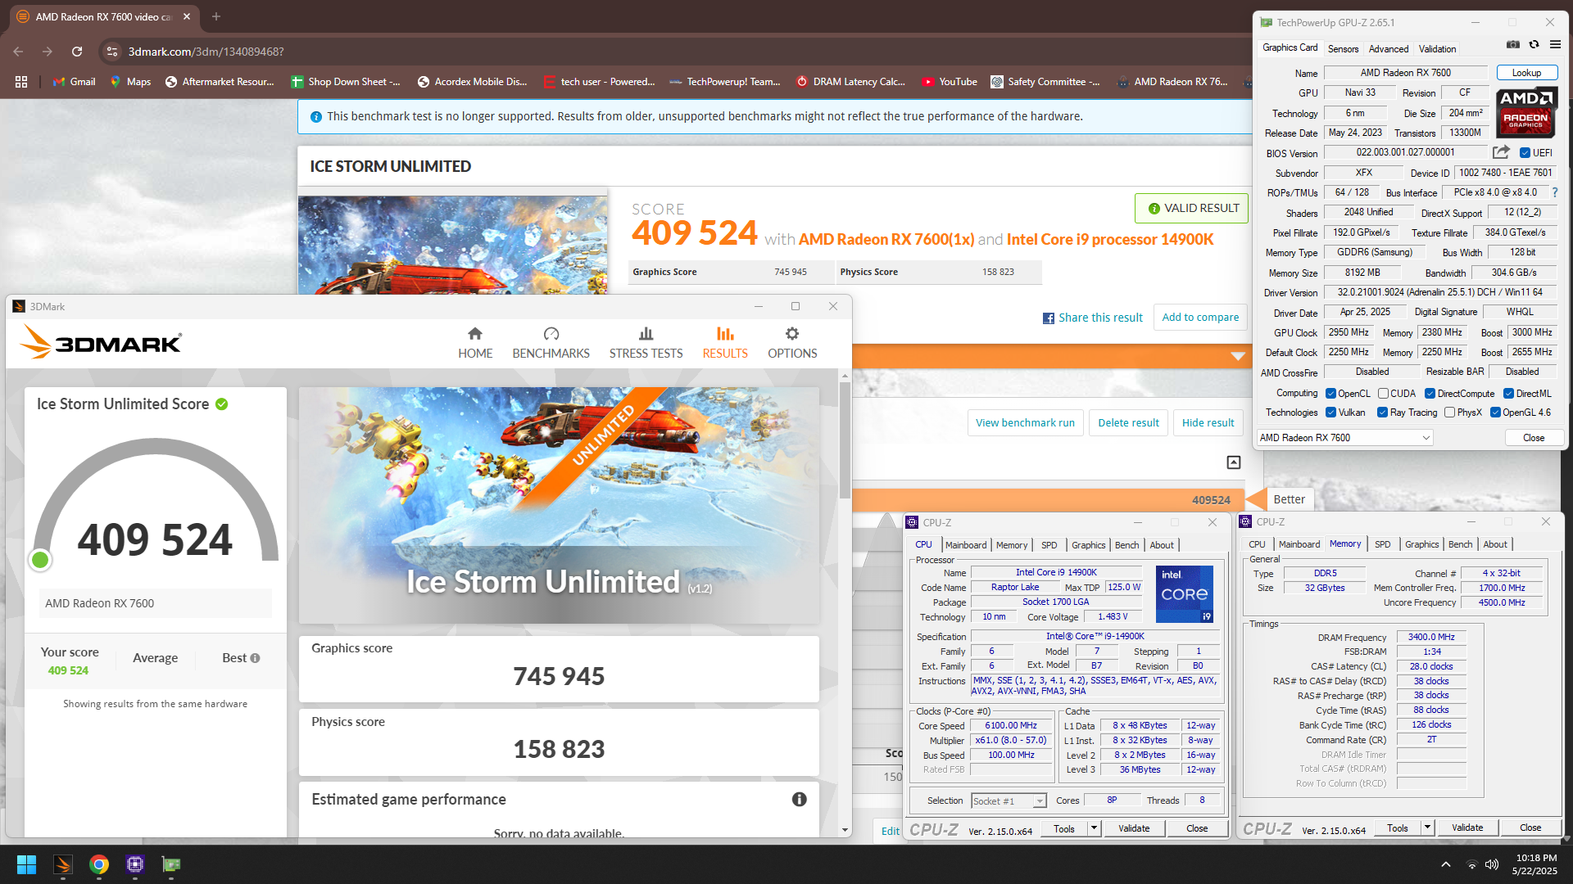Click Add to compare button

coord(1200,318)
